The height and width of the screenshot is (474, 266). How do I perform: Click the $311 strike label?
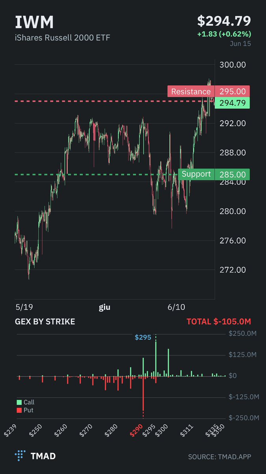coord(187,431)
